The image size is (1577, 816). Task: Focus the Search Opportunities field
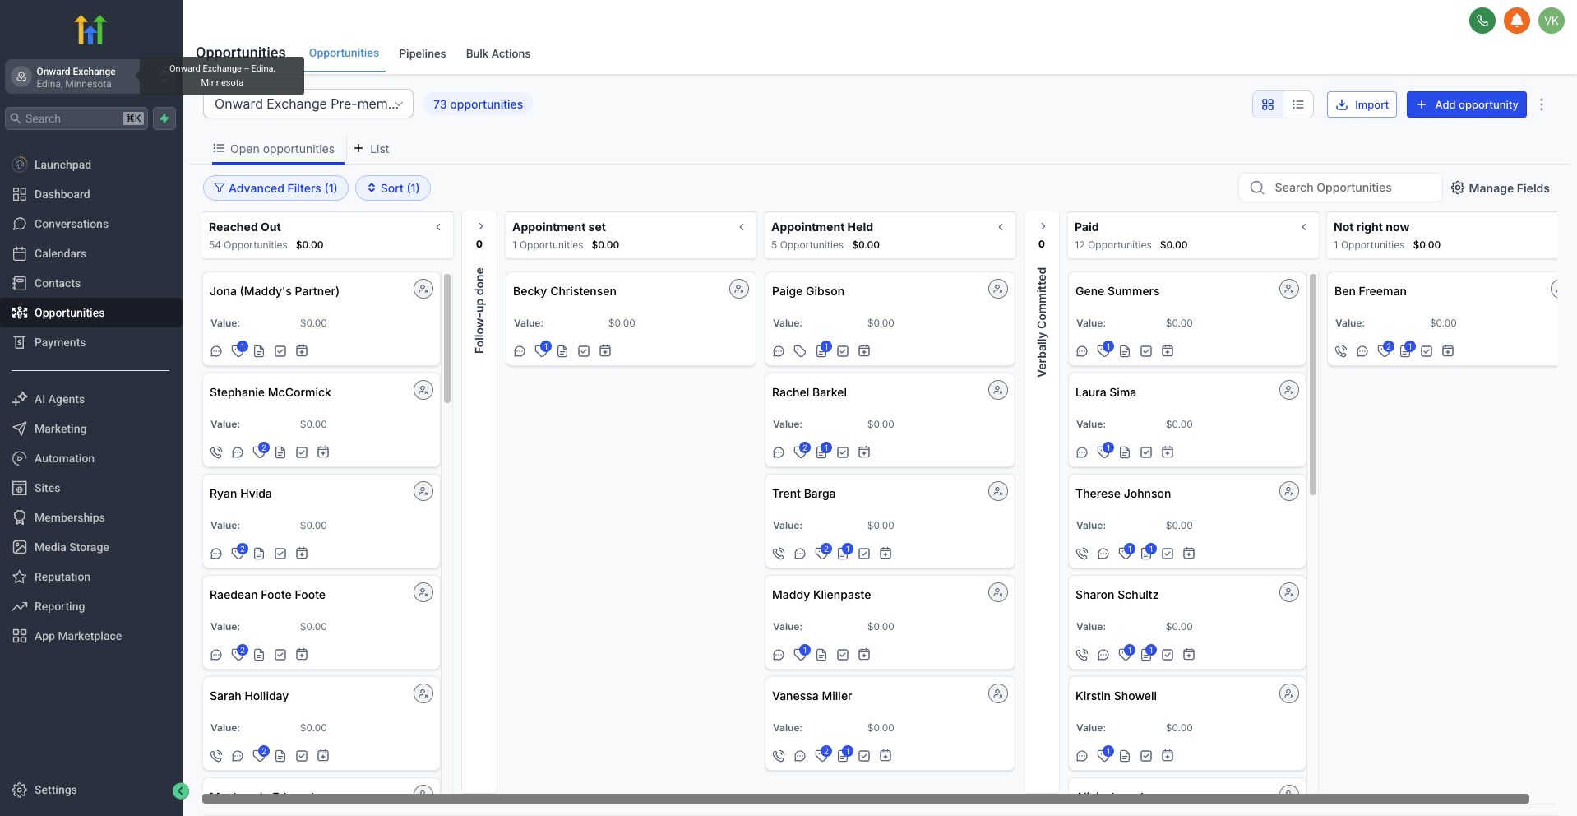(x=1340, y=188)
